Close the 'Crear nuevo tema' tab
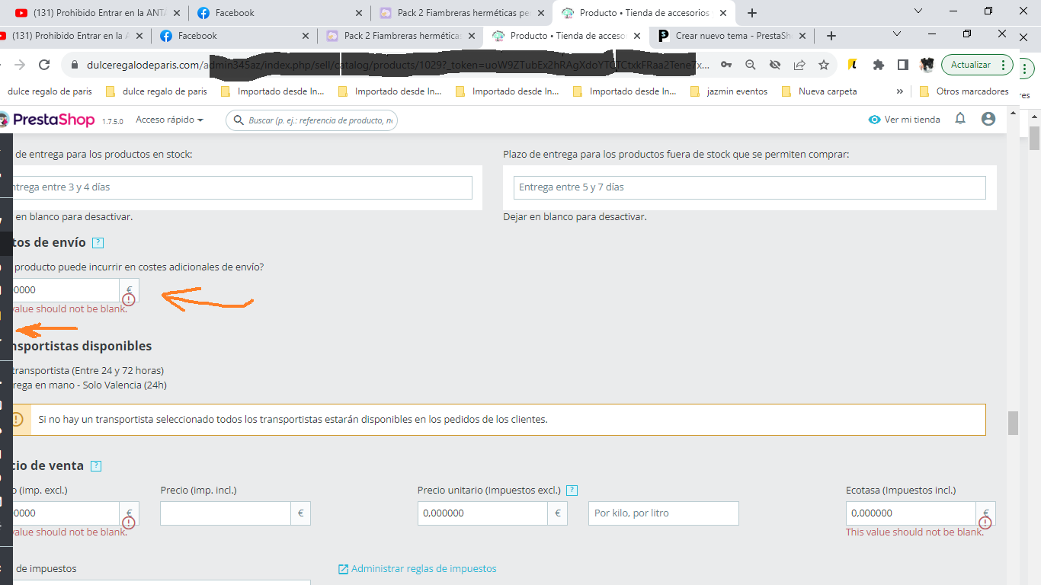 tap(802, 36)
